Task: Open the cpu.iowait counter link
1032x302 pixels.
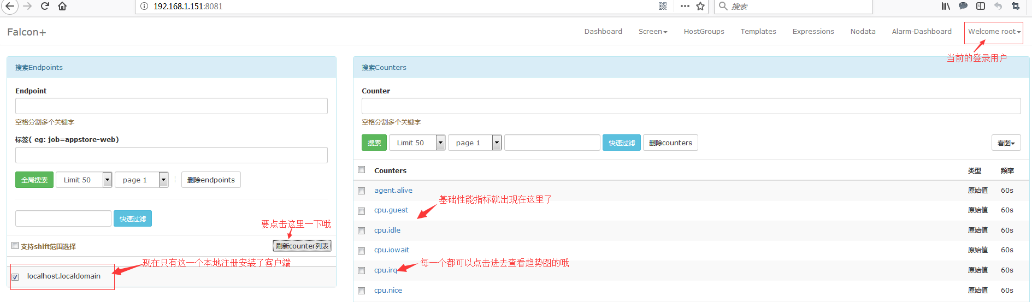Action: 391,250
